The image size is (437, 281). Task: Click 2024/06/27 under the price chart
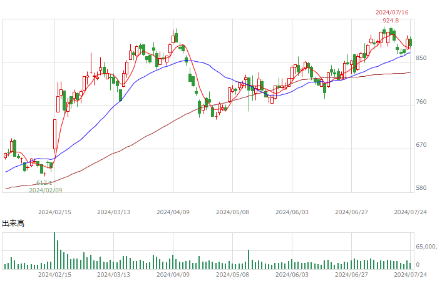tap(351, 212)
